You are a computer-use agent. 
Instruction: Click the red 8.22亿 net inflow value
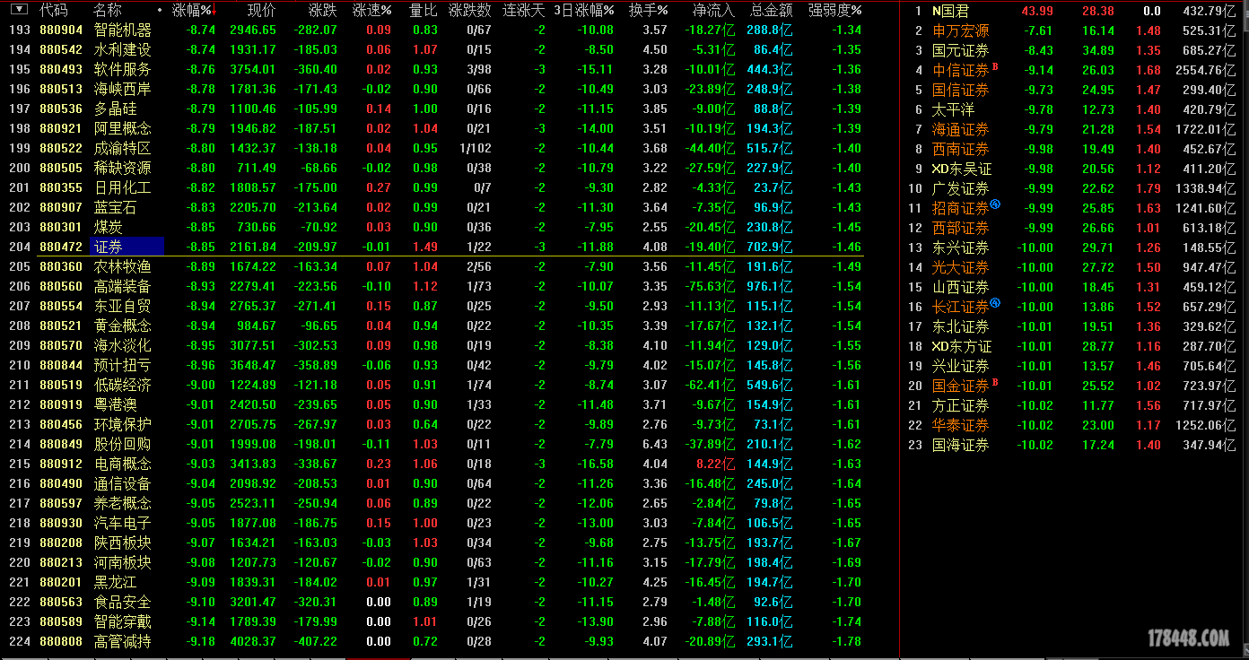[x=715, y=464]
